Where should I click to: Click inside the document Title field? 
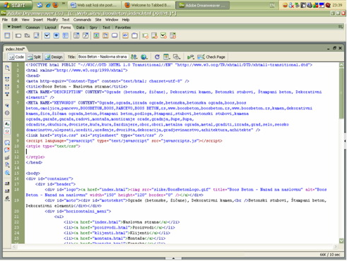pyautogui.click(x=103, y=57)
